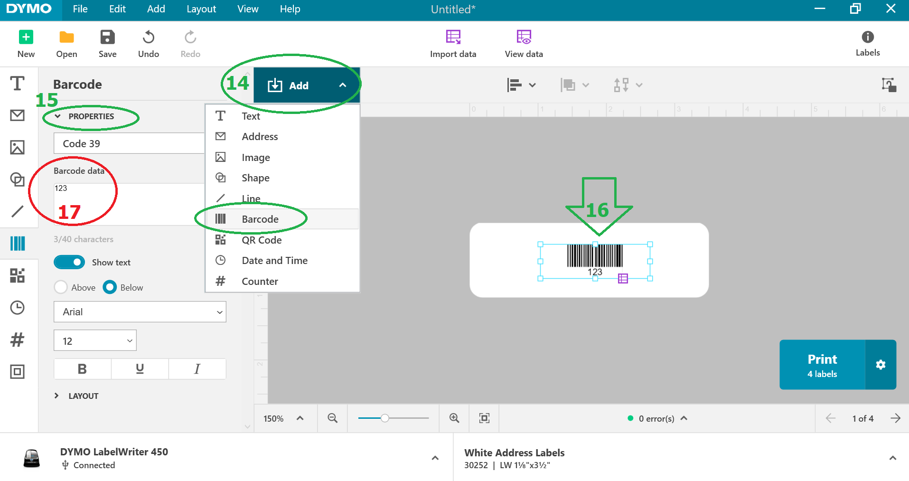Click the Print 4 labels button
This screenshot has width=909, height=481.
click(822, 365)
